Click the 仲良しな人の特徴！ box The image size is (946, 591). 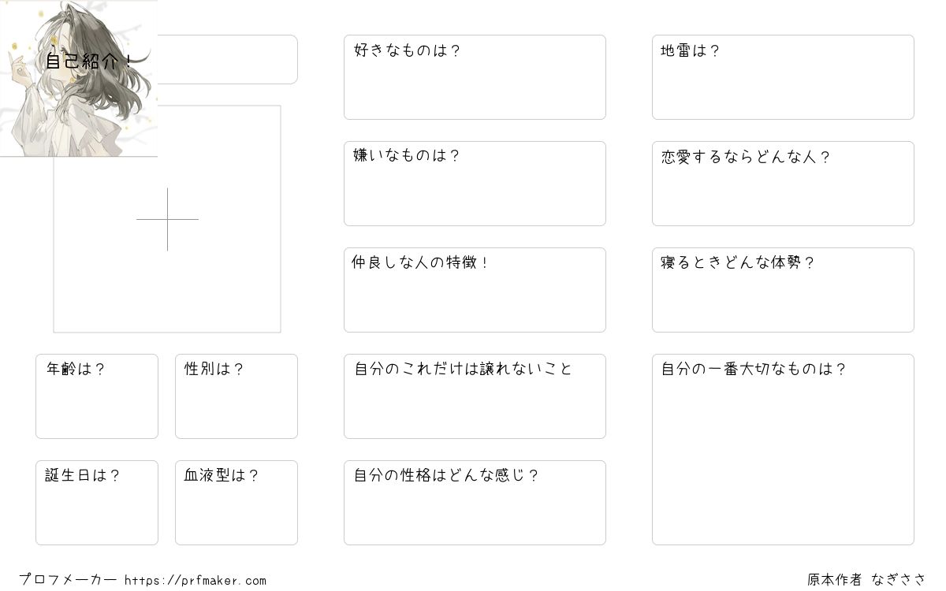click(475, 290)
